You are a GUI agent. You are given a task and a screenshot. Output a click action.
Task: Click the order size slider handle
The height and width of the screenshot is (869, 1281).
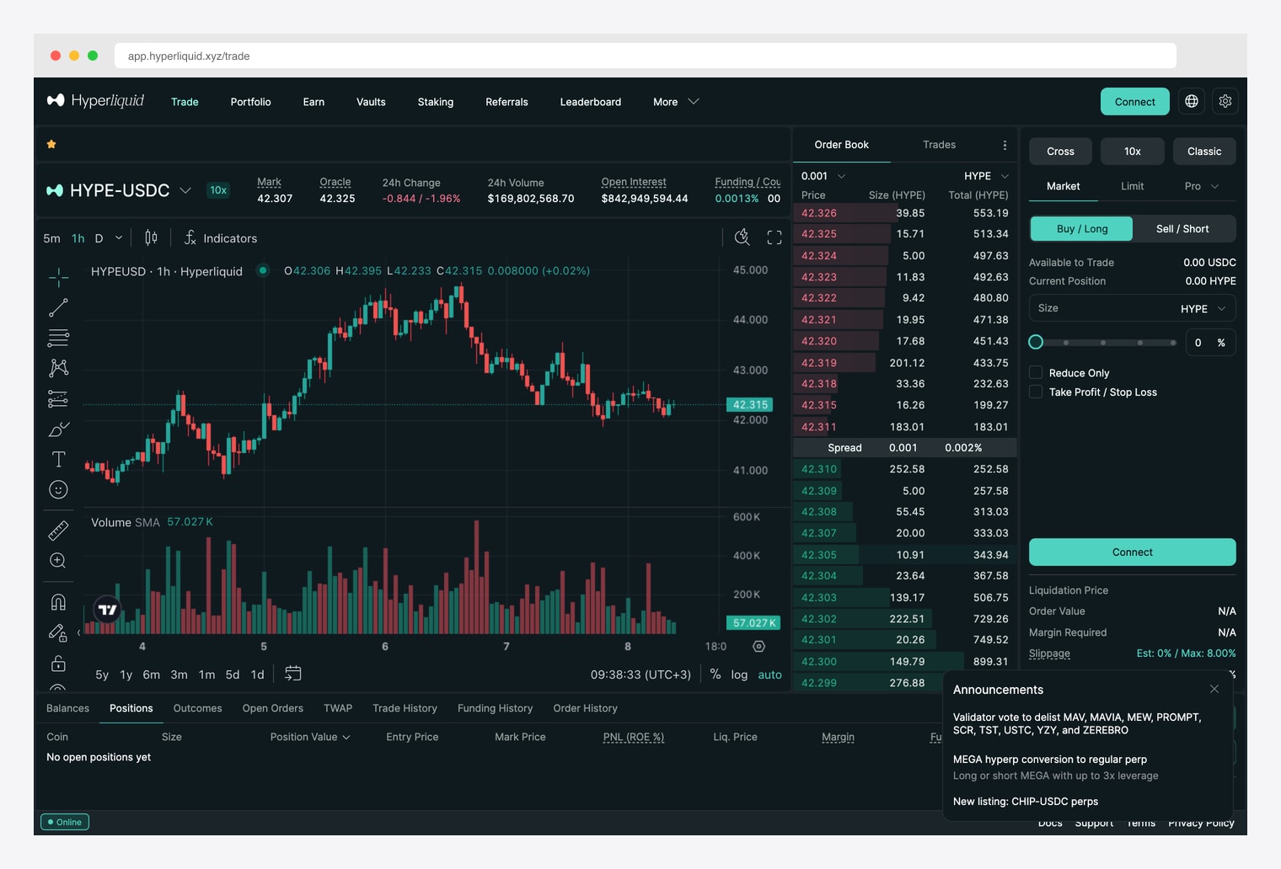coord(1036,342)
